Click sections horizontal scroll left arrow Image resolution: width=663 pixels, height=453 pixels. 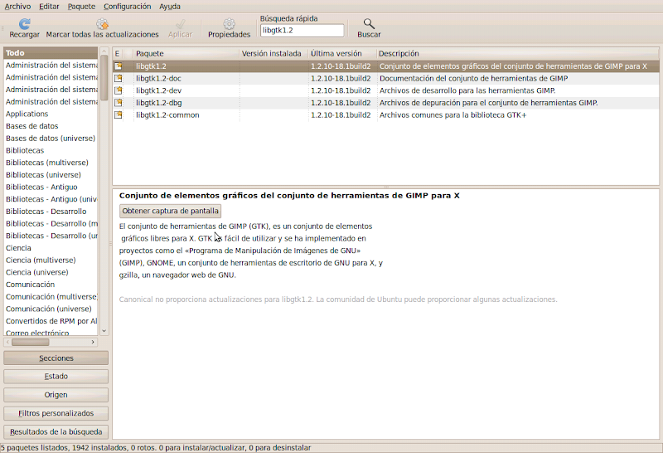[7, 342]
